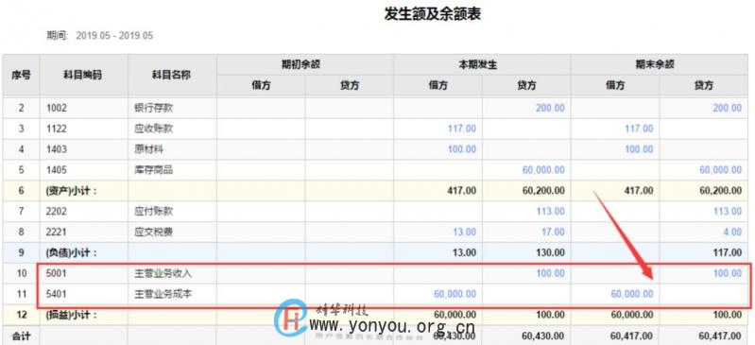
Task: Click the yonyou.org.cn watermark logo
Action: tap(291, 319)
